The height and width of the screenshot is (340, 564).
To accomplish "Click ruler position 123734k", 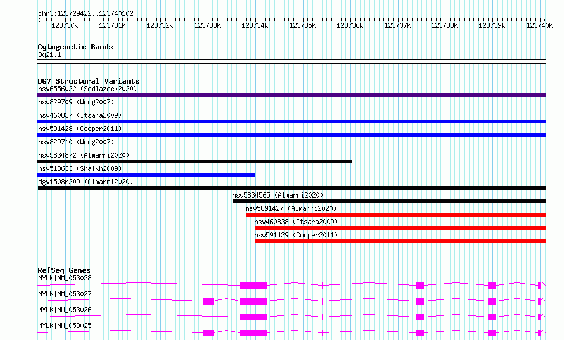I will click(255, 25).
